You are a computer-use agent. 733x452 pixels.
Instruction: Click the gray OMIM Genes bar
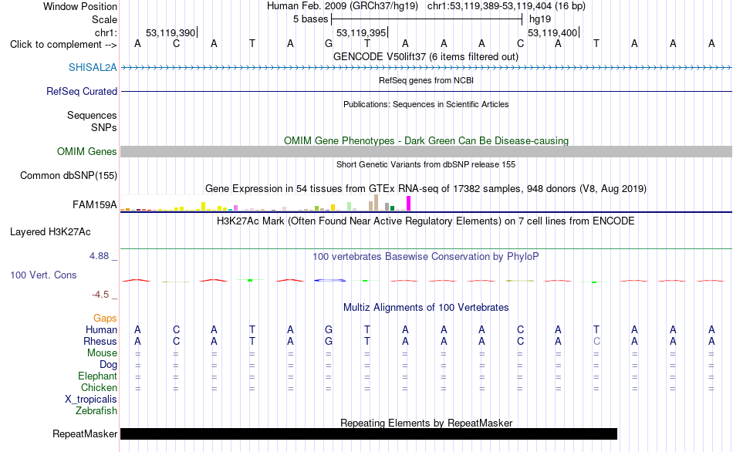point(427,151)
